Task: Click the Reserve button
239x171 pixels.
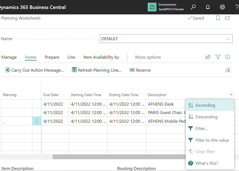Action: coord(140,70)
